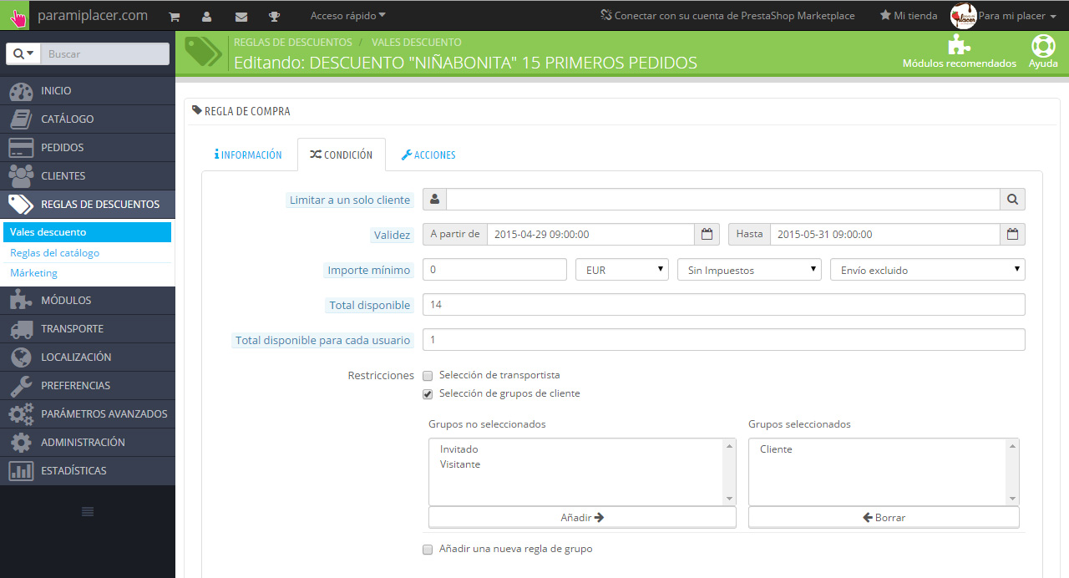Click the 'A partir de' date input

[x=590, y=235]
